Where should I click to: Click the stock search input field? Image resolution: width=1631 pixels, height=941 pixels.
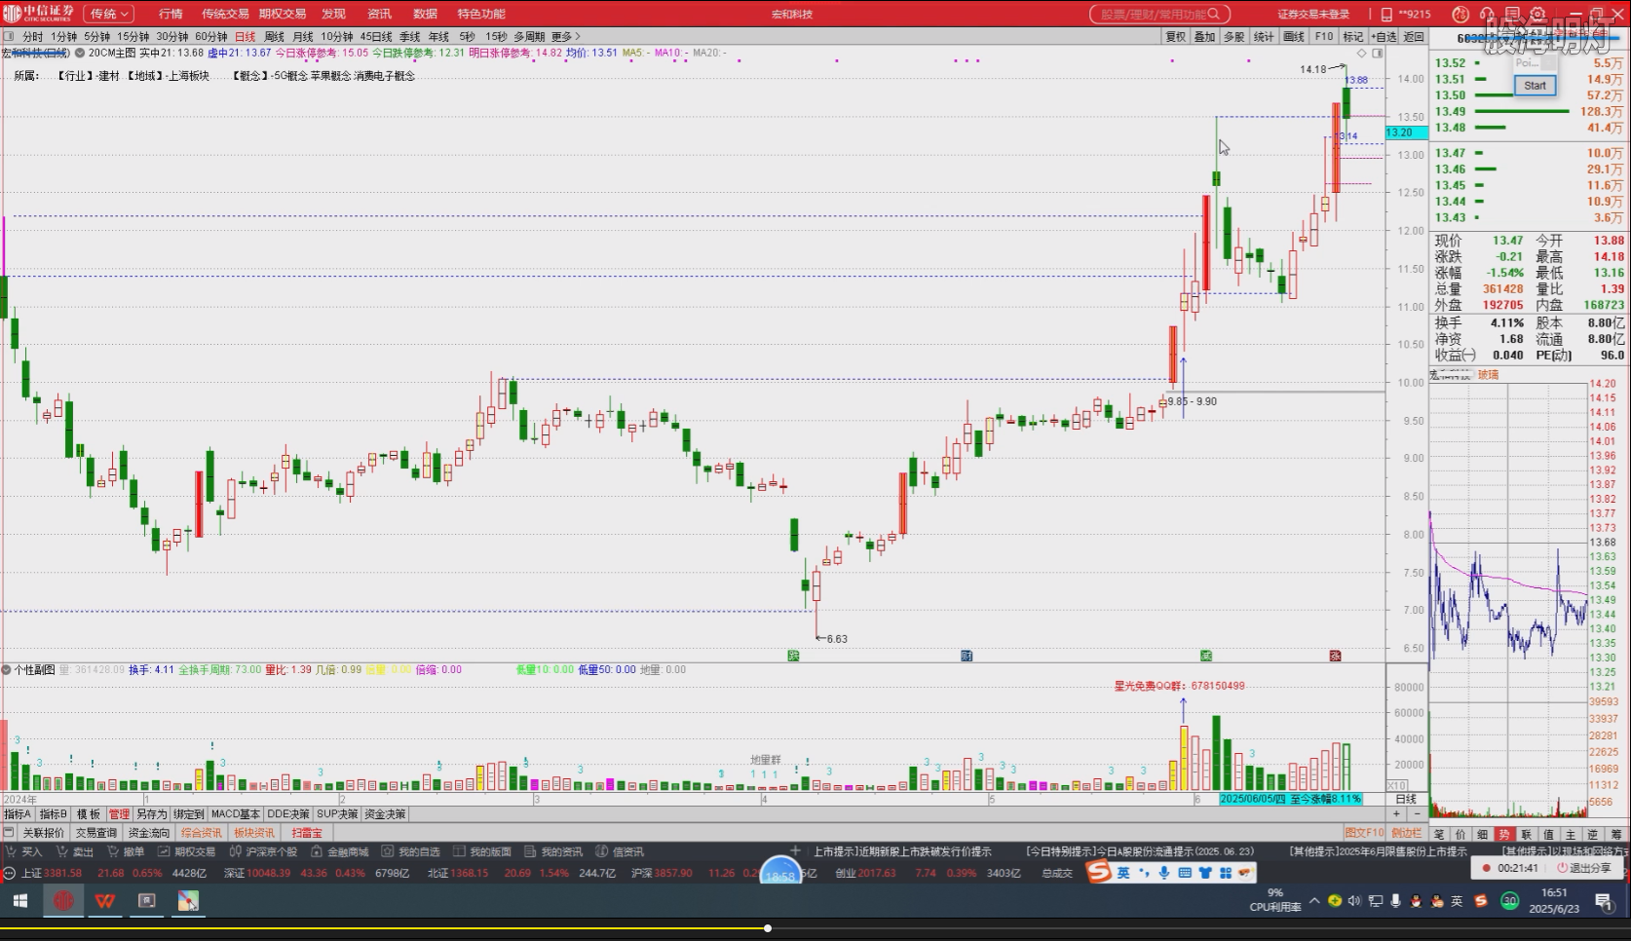point(1159,14)
